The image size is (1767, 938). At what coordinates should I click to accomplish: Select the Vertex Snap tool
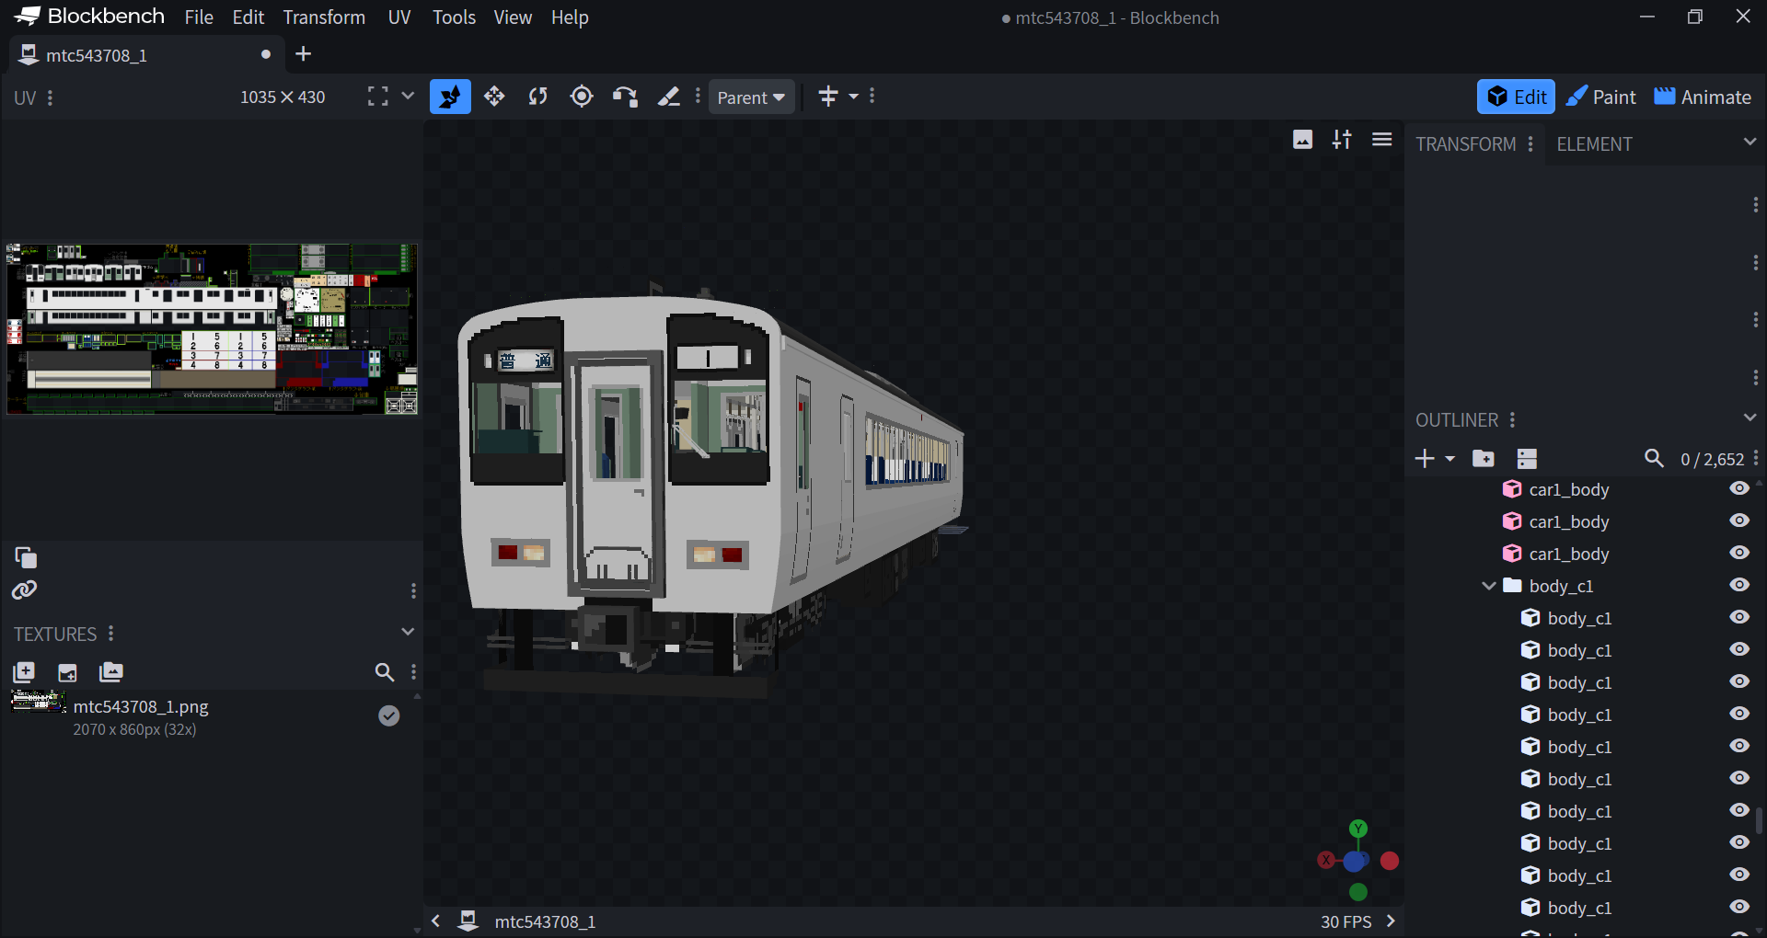[x=626, y=97]
